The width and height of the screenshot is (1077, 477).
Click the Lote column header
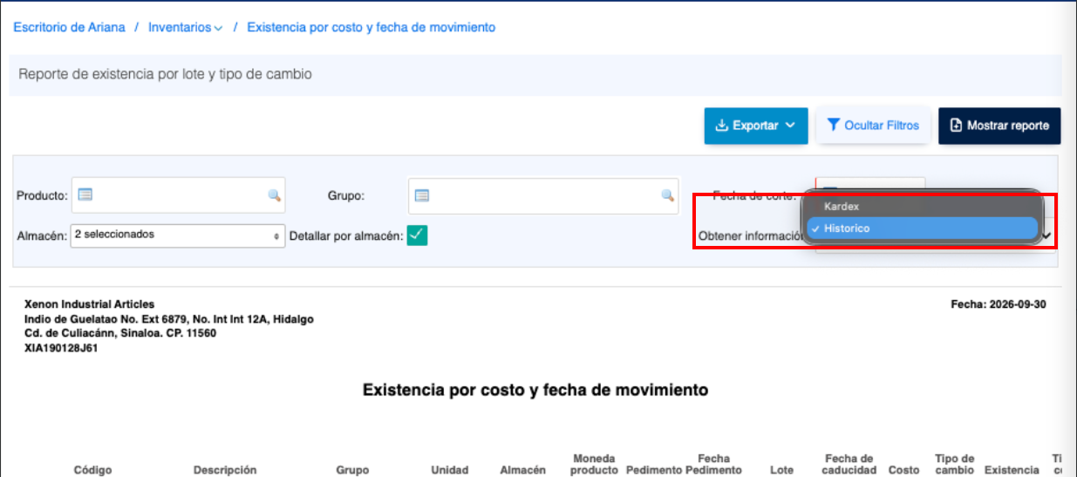[782, 470]
